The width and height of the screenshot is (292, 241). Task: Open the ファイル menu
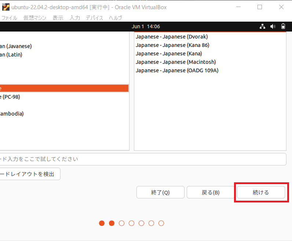9,18
